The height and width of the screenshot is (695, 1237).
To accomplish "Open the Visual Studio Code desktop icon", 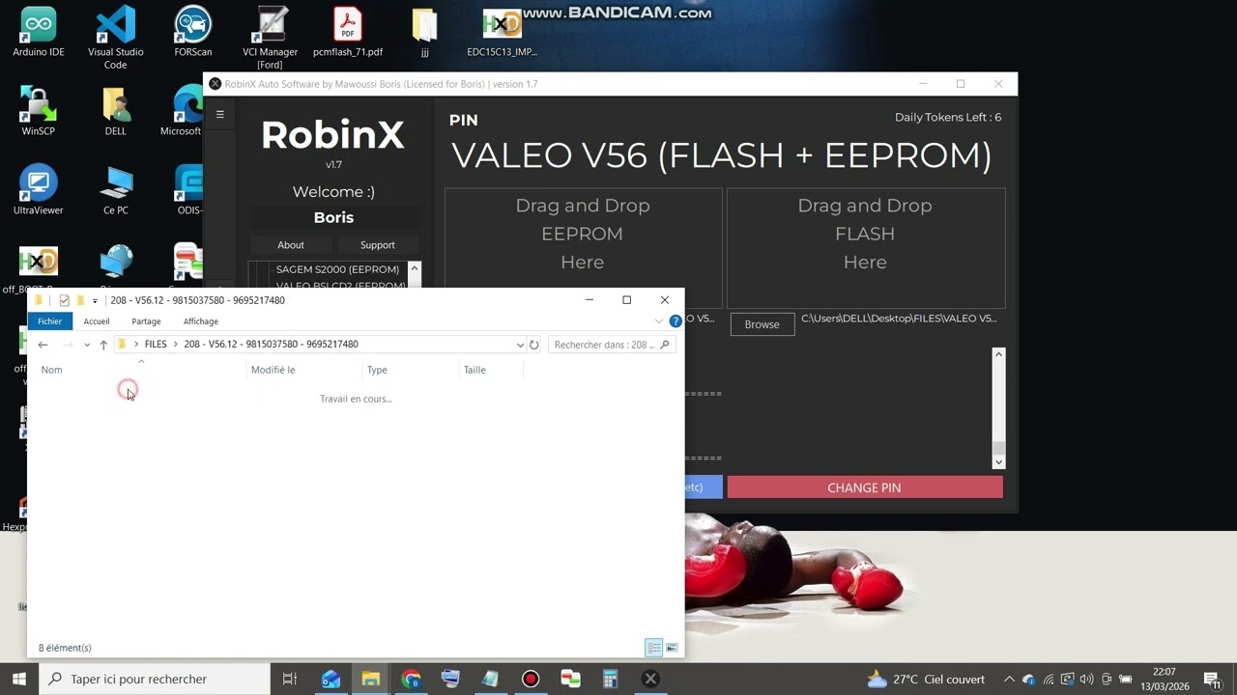I will coord(116,37).
